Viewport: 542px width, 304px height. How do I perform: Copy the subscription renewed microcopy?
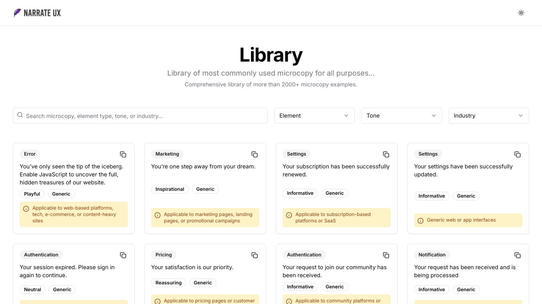click(x=386, y=154)
